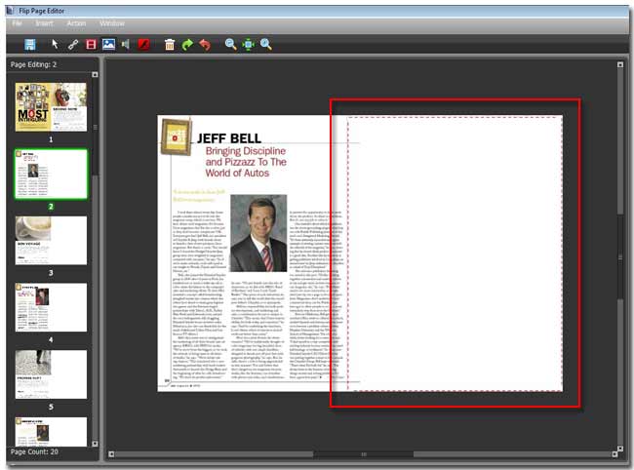
Task: Click the canvas vertical scrollbar thumb
Action: pos(620,257)
